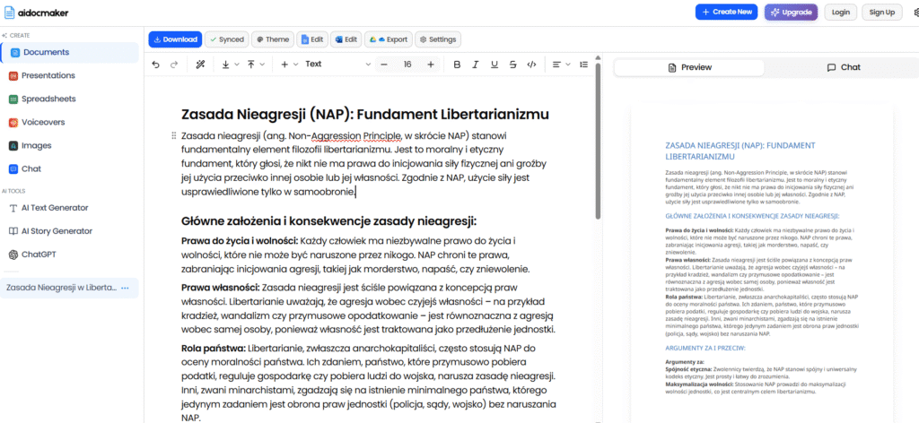
Task: Open Images in the sidebar
Action: click(70, 146)
